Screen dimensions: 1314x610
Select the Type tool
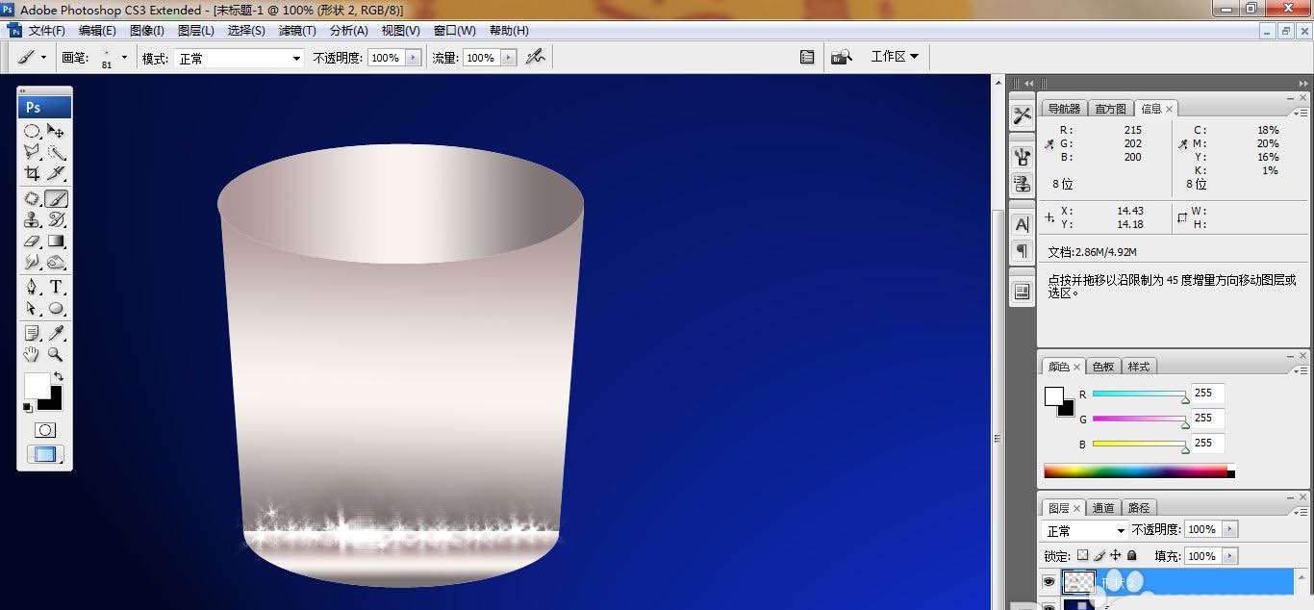(x=57, y=288)
